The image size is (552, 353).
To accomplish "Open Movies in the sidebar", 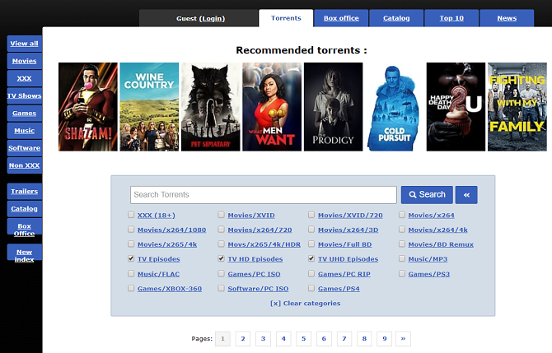I will click(24, 61).
